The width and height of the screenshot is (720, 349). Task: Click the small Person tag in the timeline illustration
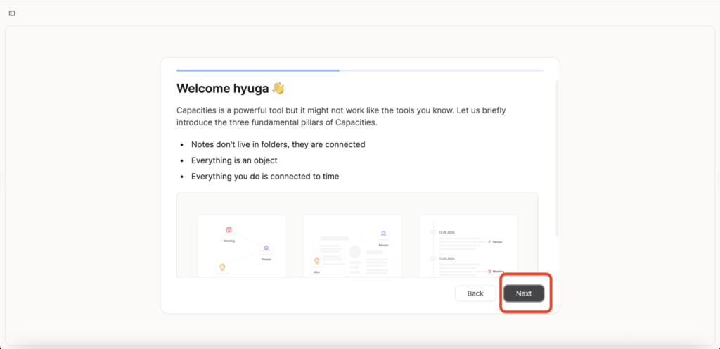[495, 241]
